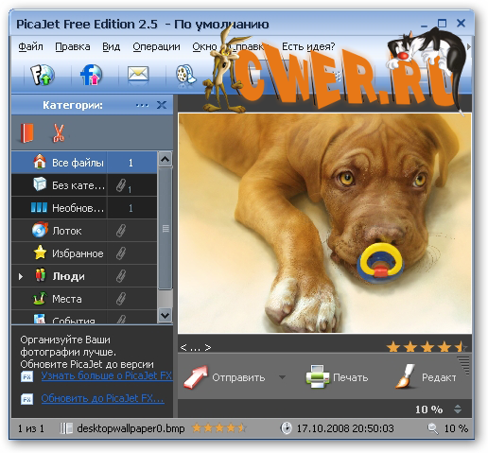Select the Все файлы category
The image size is (488, 453).
pyautogui.click(x=84, y=163)
